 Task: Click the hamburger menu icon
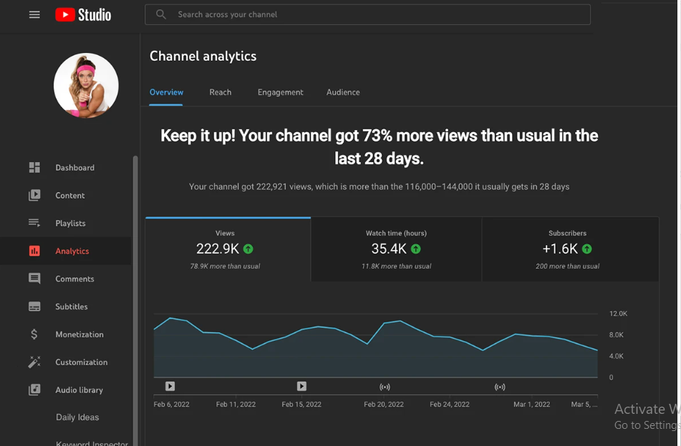pyautogui.click(x=34, y=14)
